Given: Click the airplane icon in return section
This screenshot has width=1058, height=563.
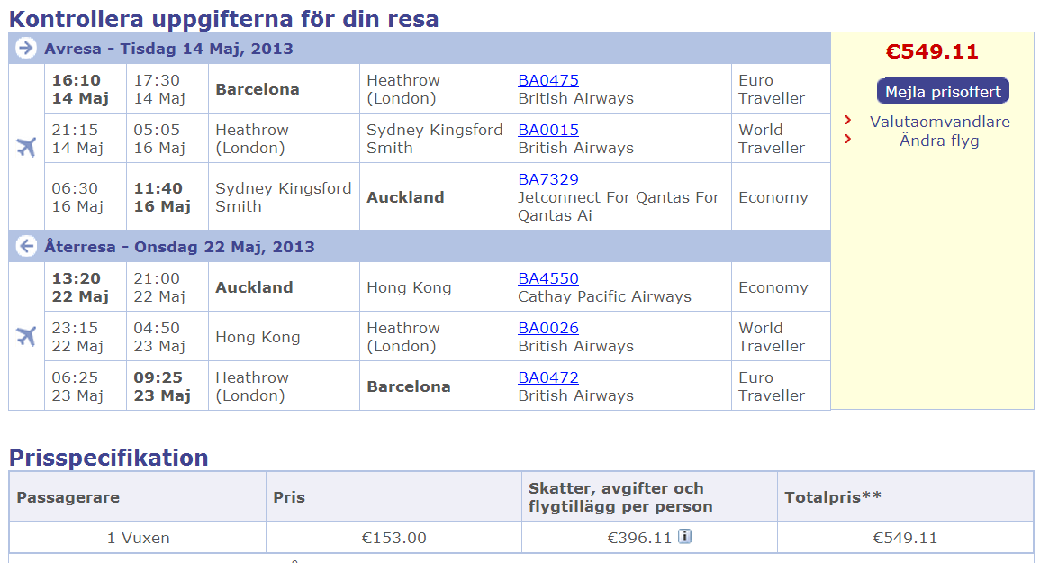Looking at the screenshot, I should click(x=26, y=335).
